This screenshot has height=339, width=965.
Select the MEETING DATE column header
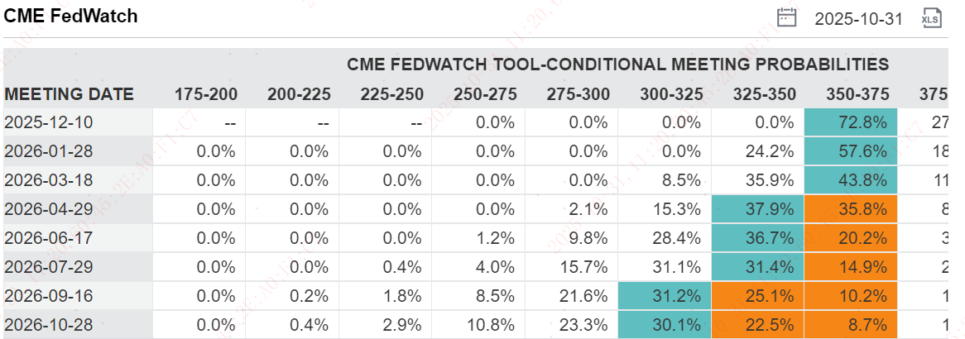(69, 94)
